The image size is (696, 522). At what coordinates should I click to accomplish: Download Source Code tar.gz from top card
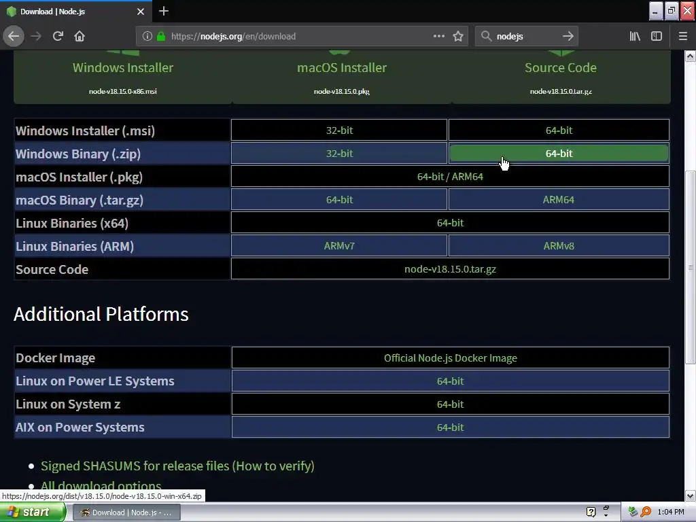click(x=561, y=76)
